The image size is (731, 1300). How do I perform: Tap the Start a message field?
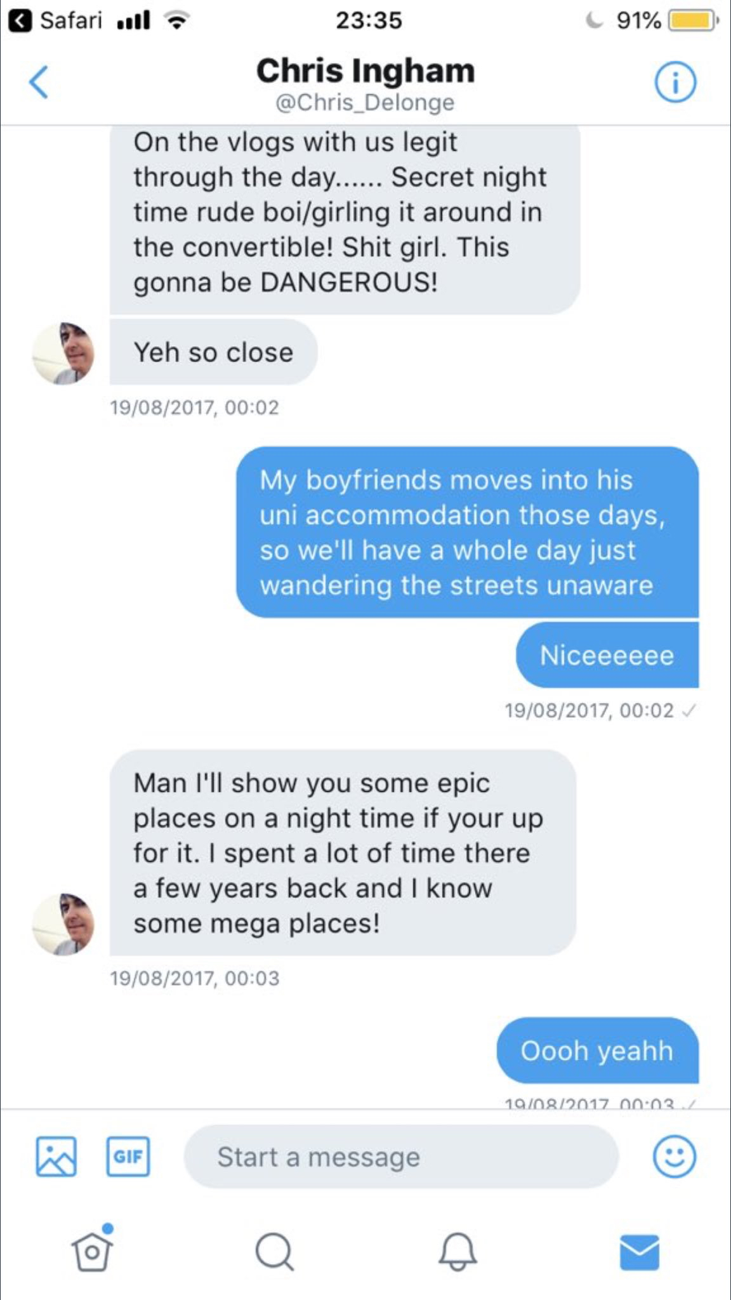[x=401, y=1157]
